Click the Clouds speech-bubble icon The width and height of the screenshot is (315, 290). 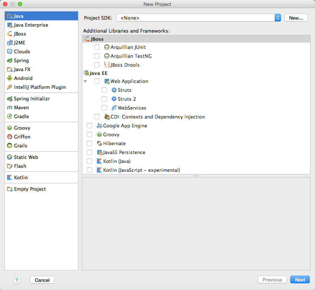(x=10, y=51)
